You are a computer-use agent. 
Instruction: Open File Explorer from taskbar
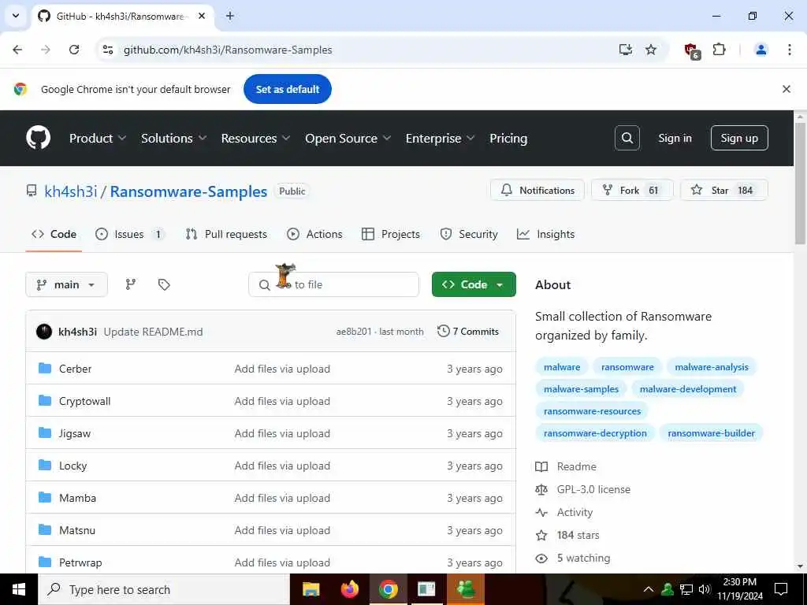(311, 589)
